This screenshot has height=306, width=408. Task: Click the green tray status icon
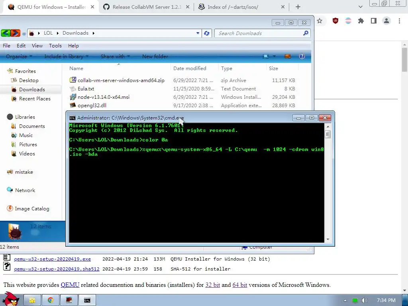tap(355, 300)
